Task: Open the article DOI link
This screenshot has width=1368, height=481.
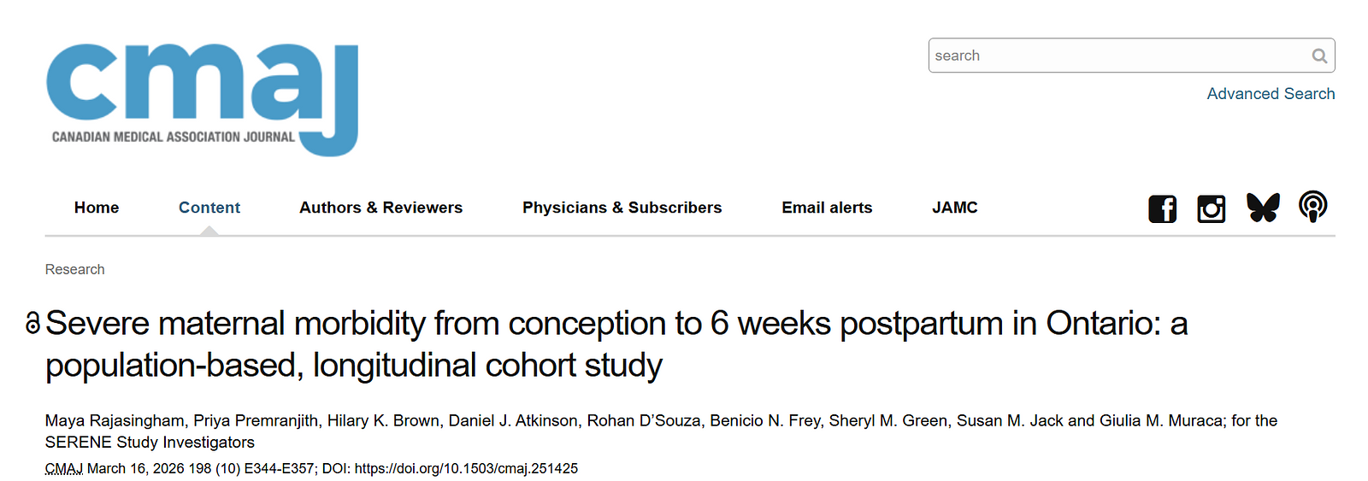Action: tap(466, 469)
